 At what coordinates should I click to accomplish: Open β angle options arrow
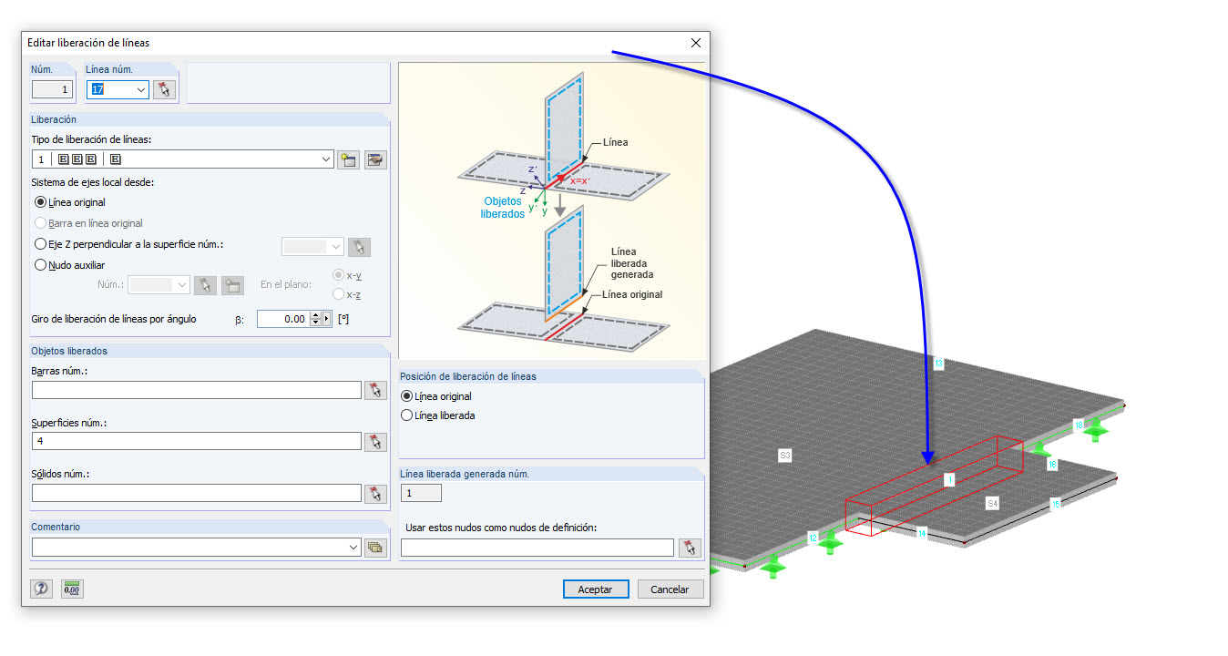point(327,319)
